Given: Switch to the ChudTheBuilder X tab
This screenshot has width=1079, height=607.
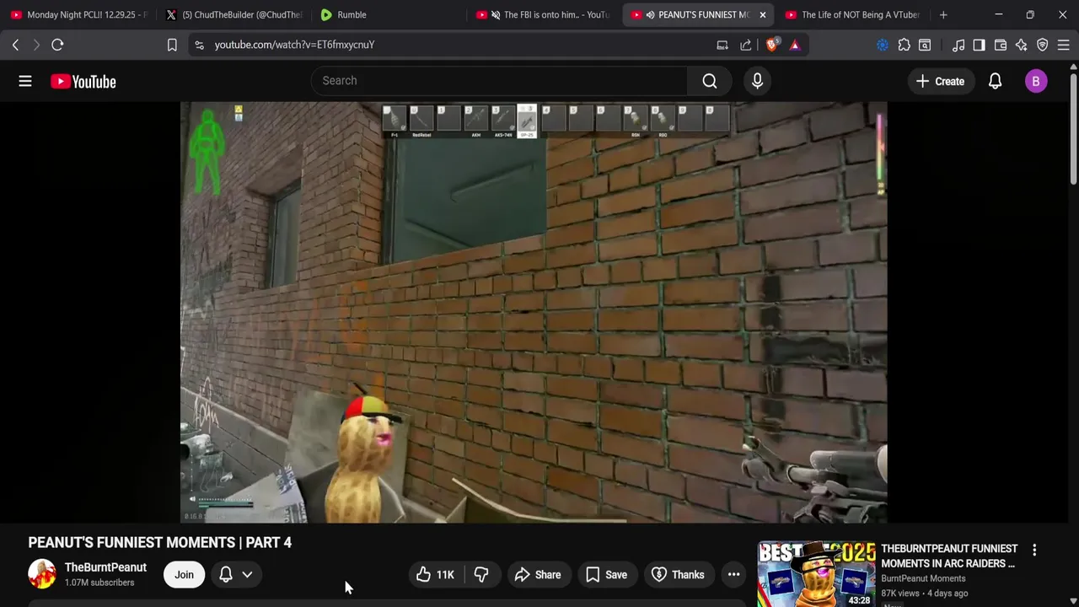Looking at the screenshot, I should (233, 14).
